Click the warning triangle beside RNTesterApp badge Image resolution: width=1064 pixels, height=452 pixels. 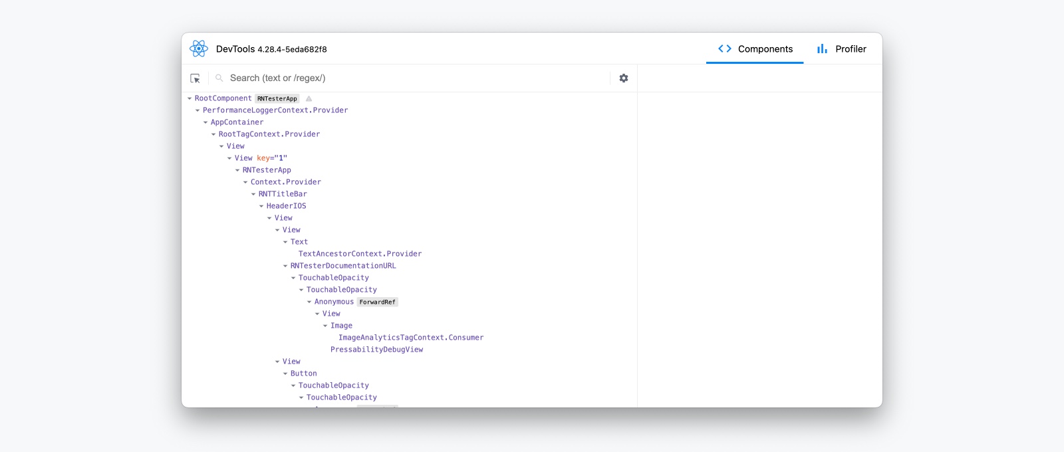click(309, 99)
